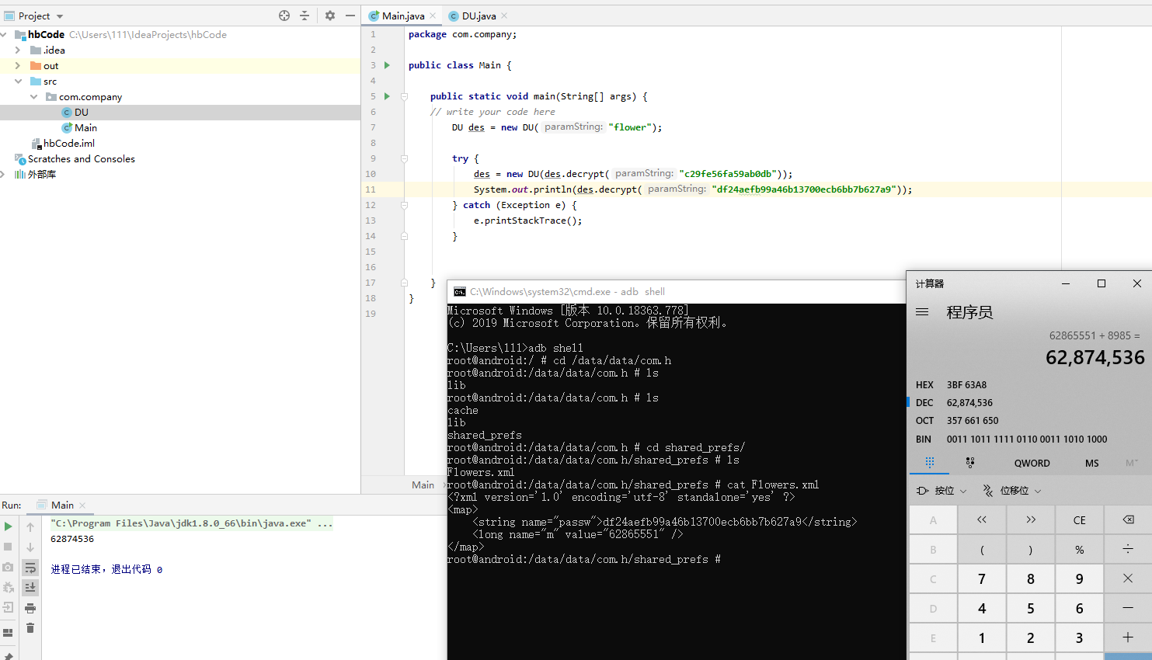Click the plus key in Calculator
The image size is (1152, 660).
(x=1128, y=637)
